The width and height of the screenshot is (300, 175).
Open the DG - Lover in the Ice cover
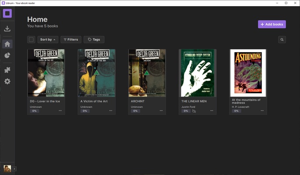click(46, 73)
